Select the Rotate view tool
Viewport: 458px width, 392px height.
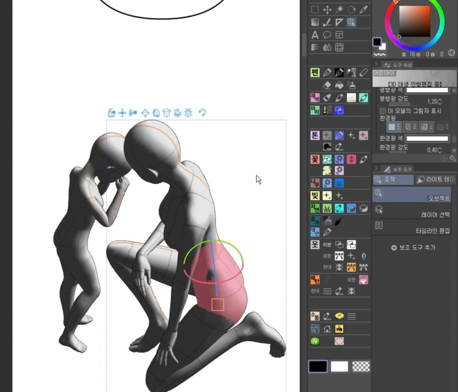351,9
